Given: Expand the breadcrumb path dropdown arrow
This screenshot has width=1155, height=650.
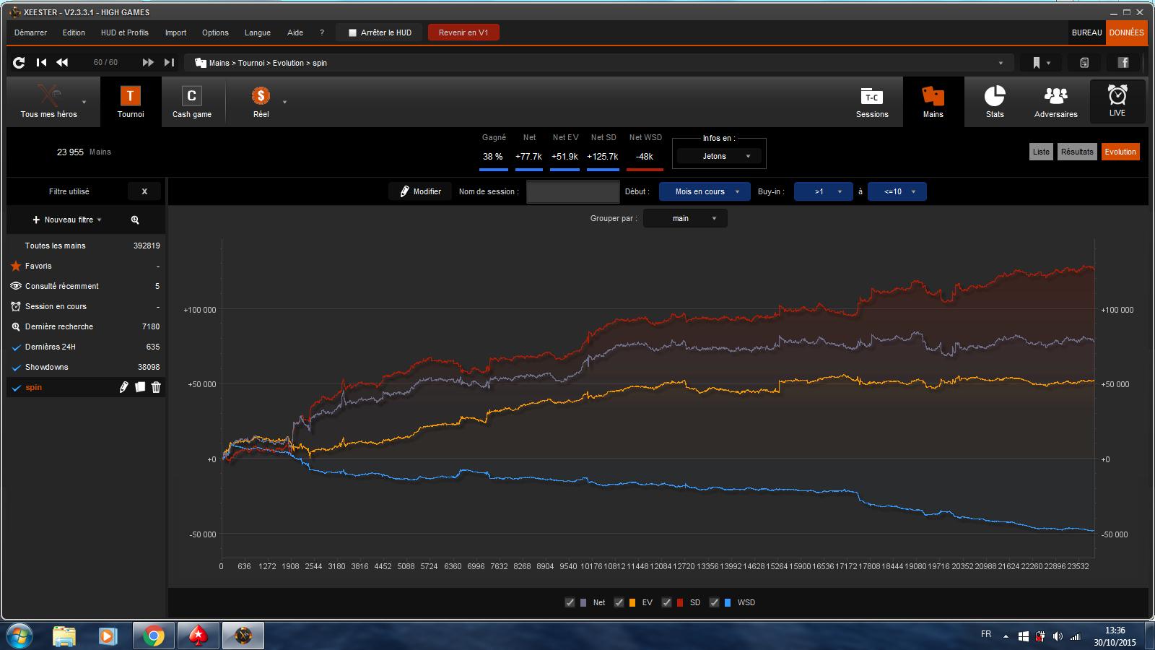Looking at the screenshot, I should click(x=1001, y=63).
